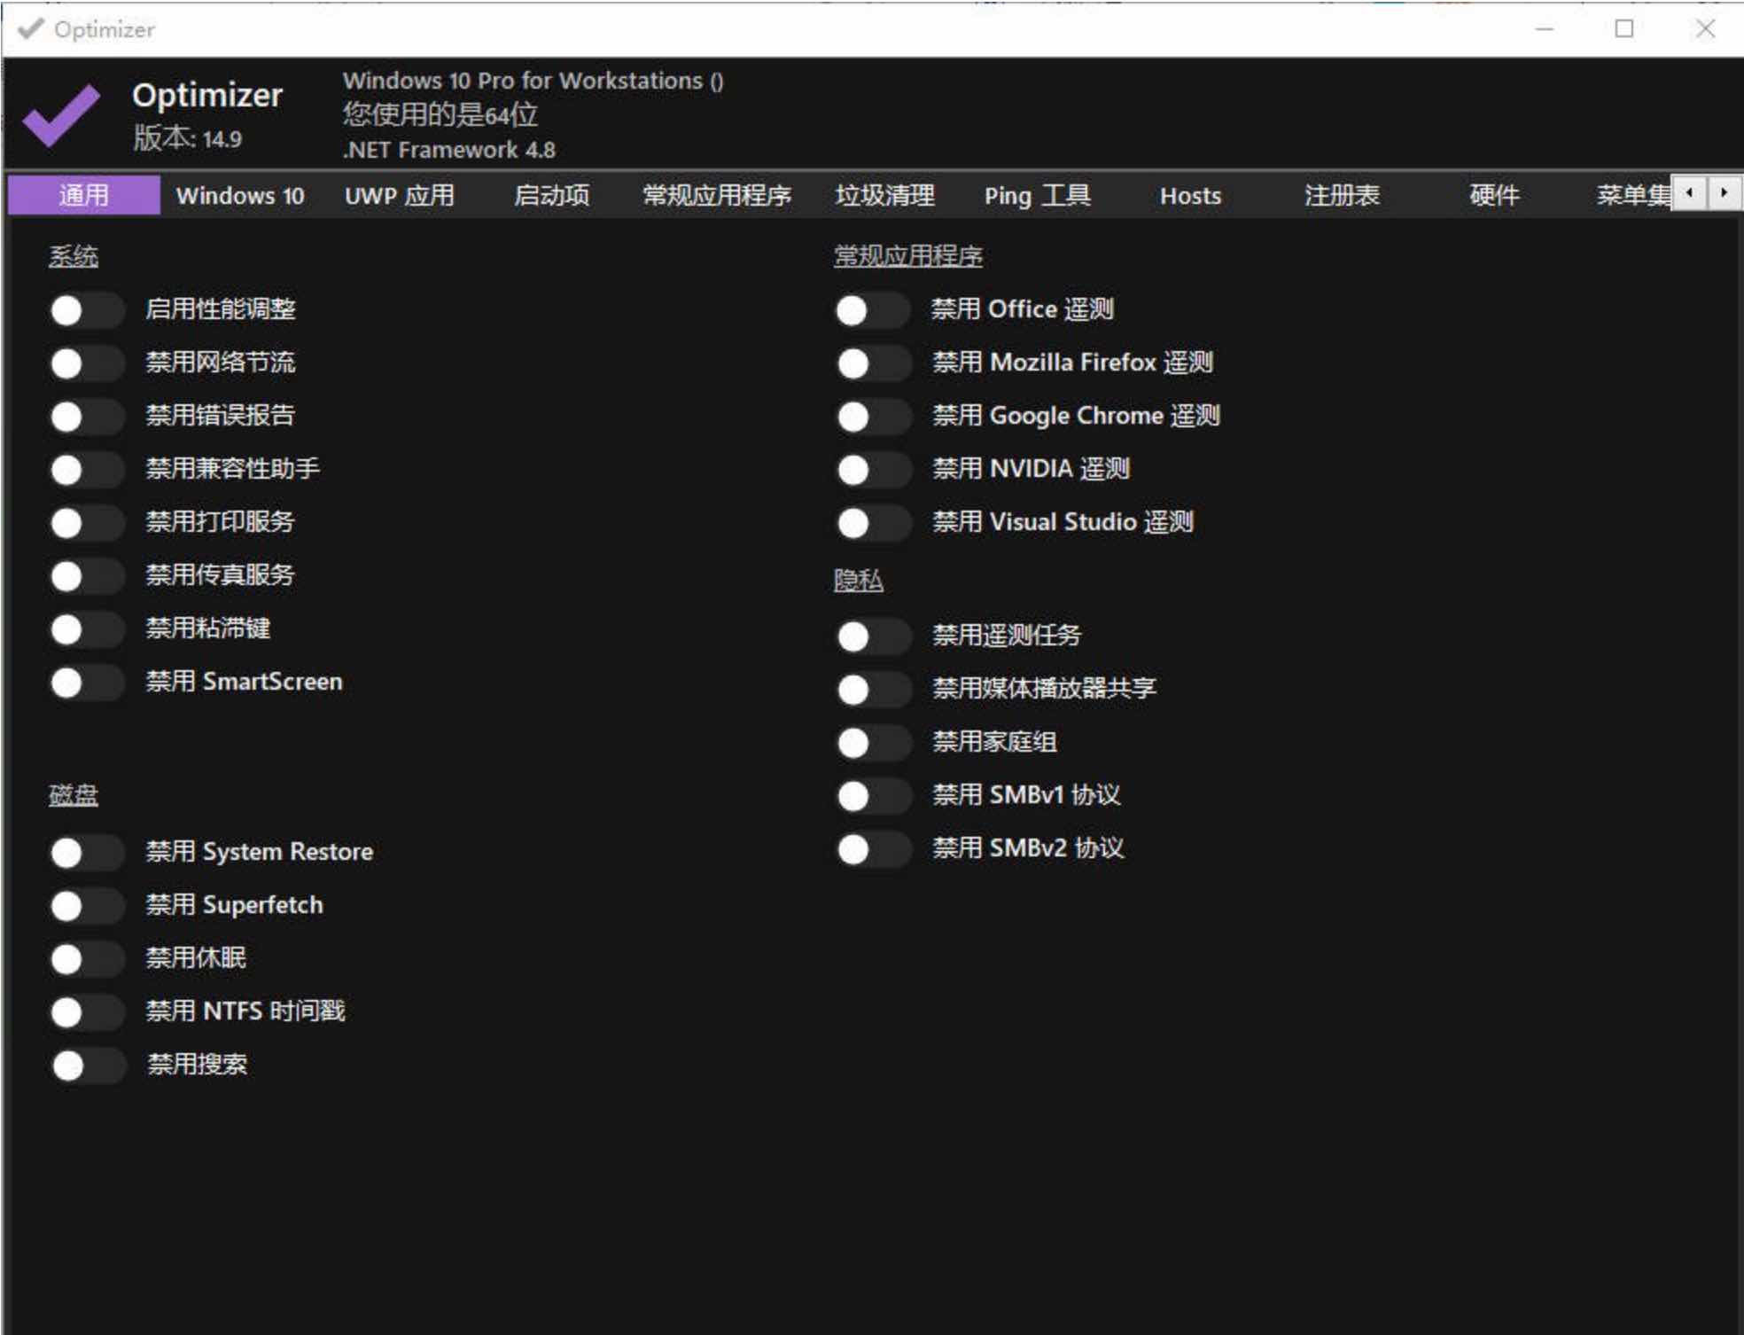Toggle 启用性能调整 switch

[x=86, y=310]
